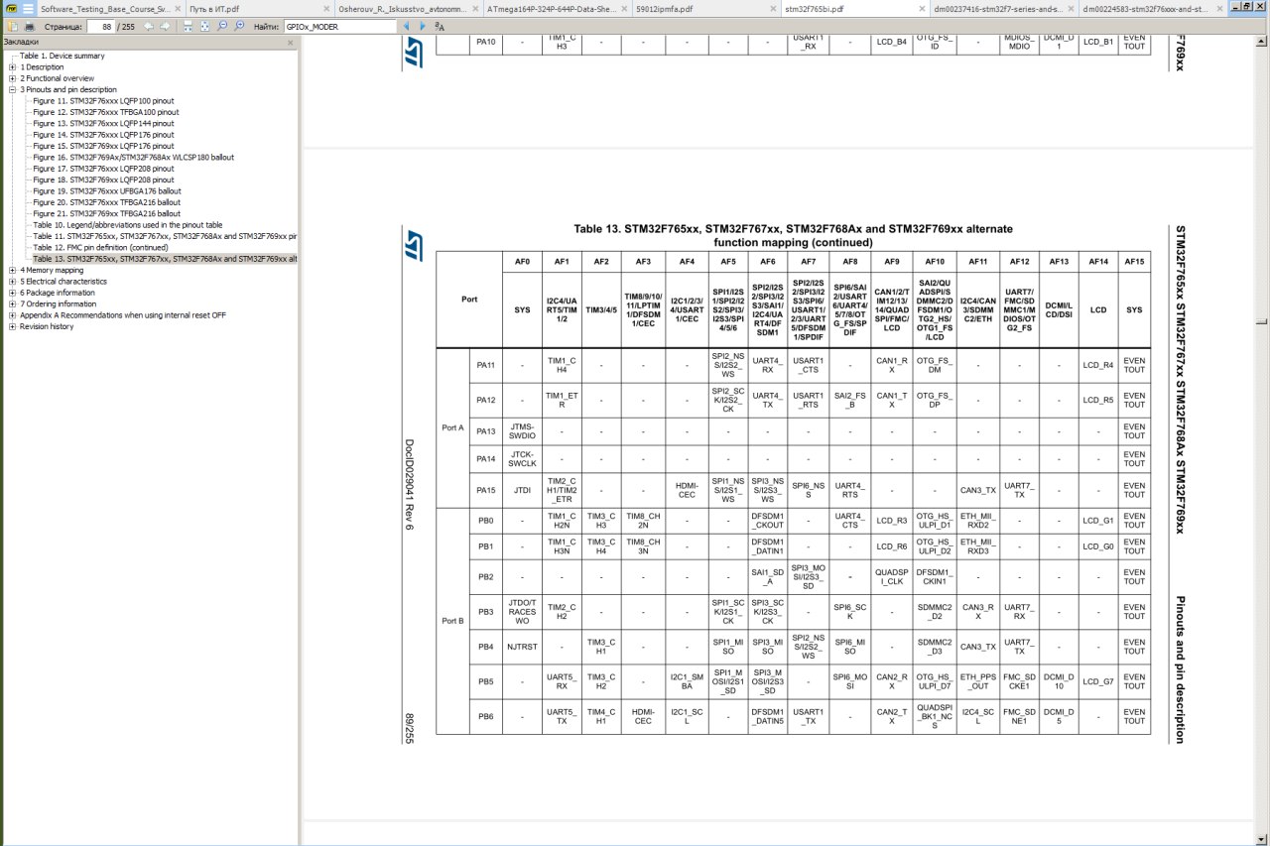
Task: Open Figure 13 LQFP144 pinout bookmark
Action: click(102, 124)
